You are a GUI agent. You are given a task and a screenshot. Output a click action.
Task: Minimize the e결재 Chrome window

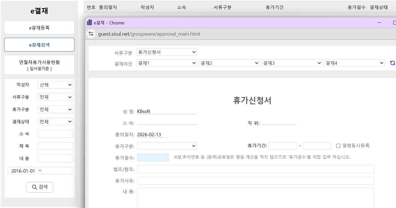click(379, 23)
